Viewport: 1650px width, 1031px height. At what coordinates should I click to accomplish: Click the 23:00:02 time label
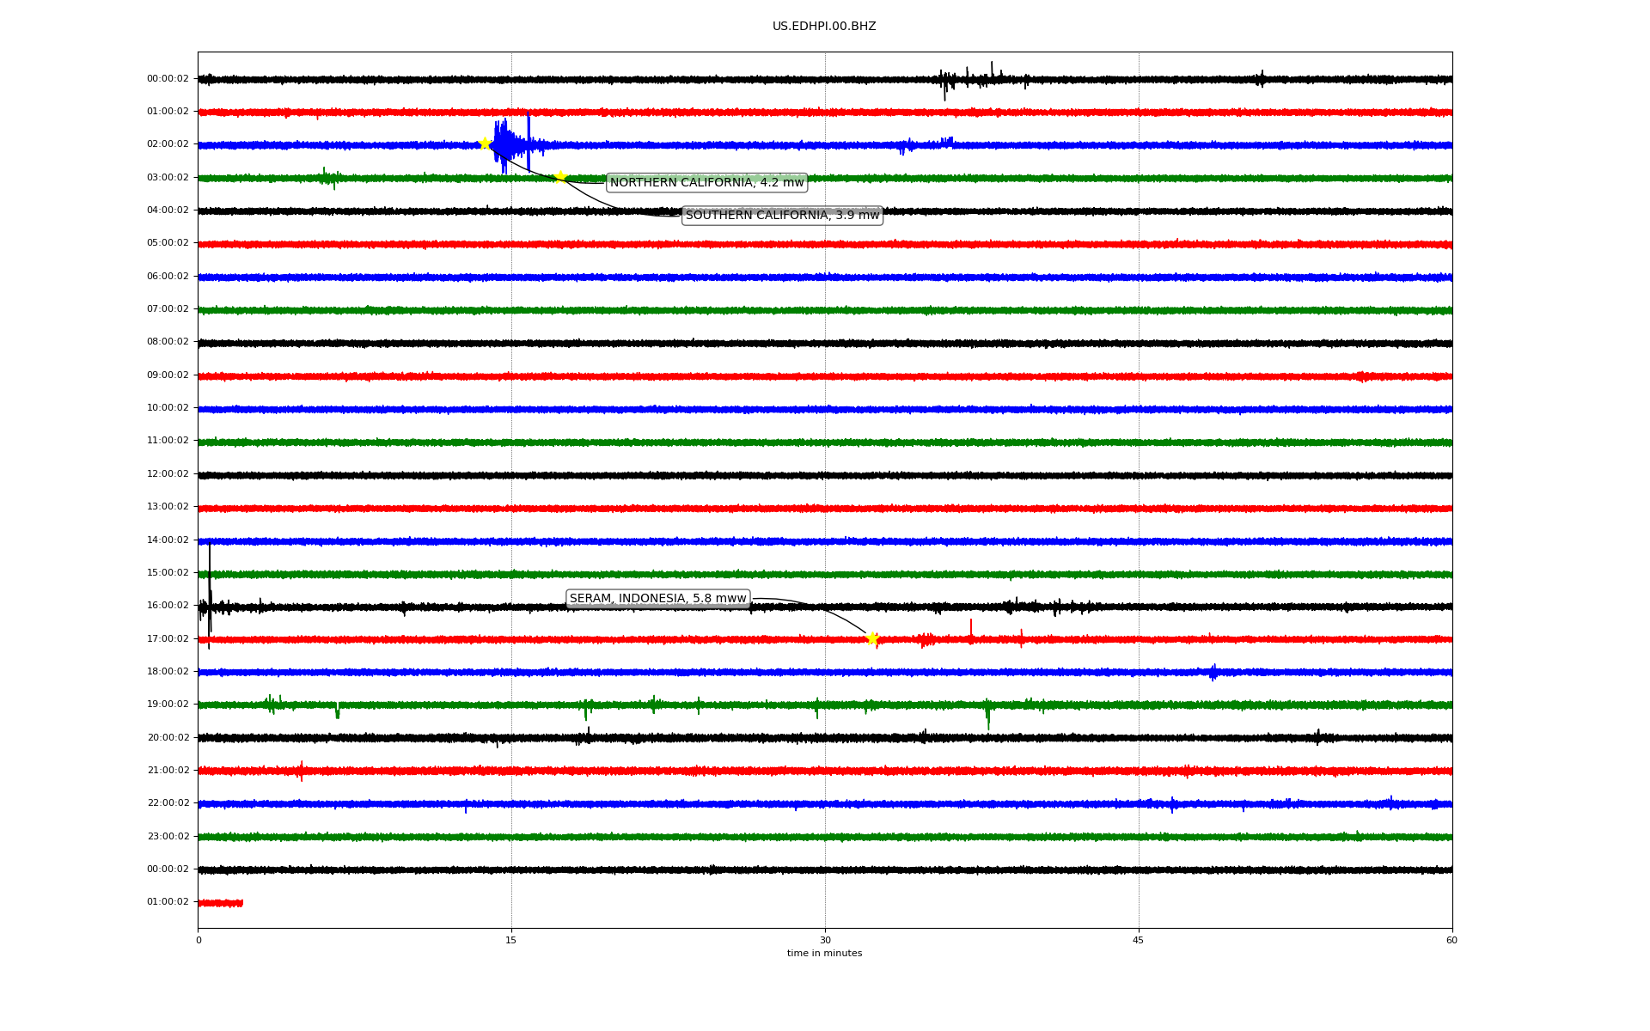168,836
